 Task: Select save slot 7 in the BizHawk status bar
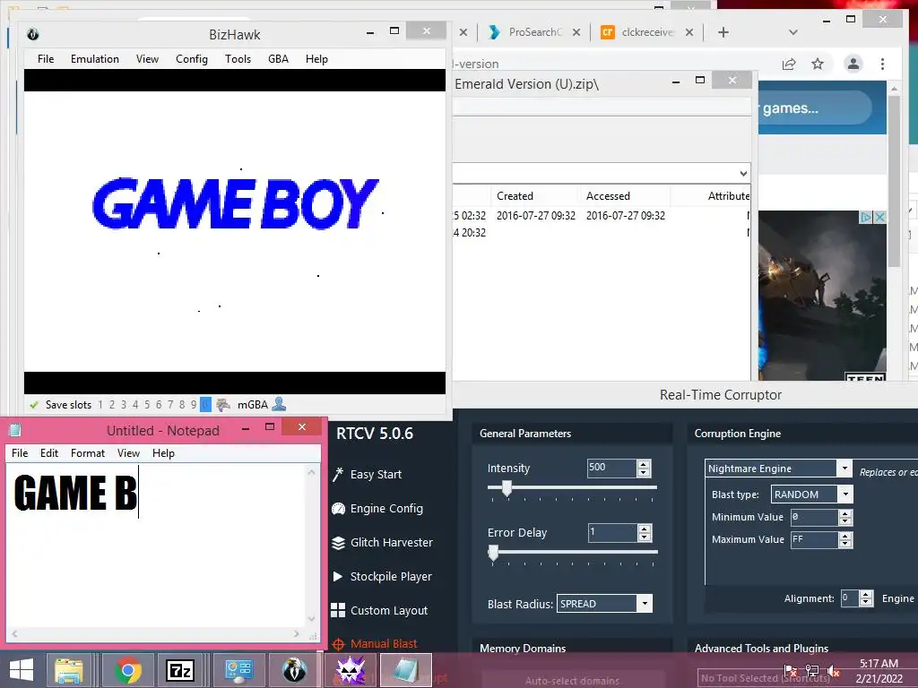point(170,405)
